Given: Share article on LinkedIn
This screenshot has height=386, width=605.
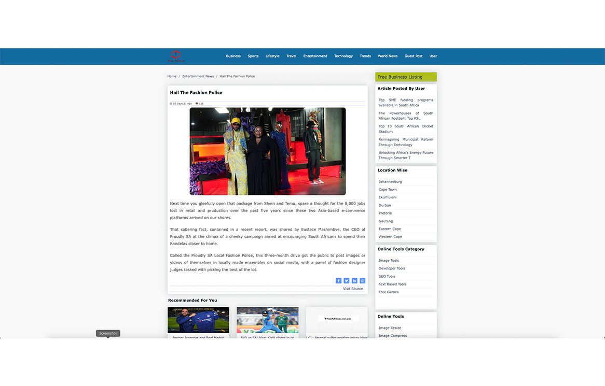Looking at the screenshot, I should (x=354, y=281).
